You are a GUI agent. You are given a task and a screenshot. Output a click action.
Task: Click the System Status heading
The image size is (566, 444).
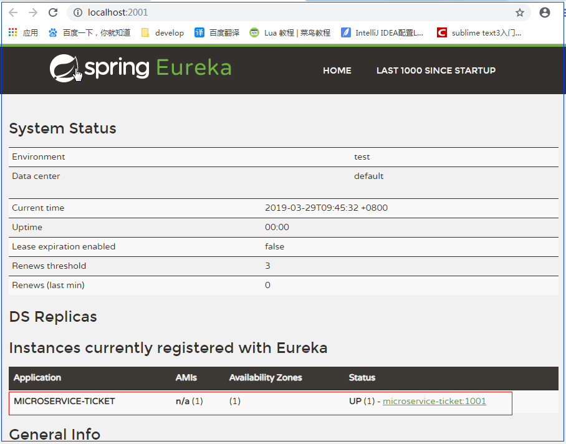coord(62,128)
